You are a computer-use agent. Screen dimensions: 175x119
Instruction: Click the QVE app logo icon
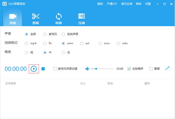3,4
